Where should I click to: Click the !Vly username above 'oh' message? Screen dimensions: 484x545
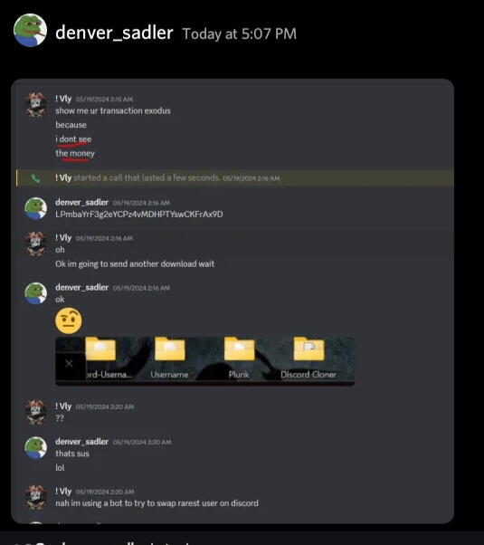(63, 238)
